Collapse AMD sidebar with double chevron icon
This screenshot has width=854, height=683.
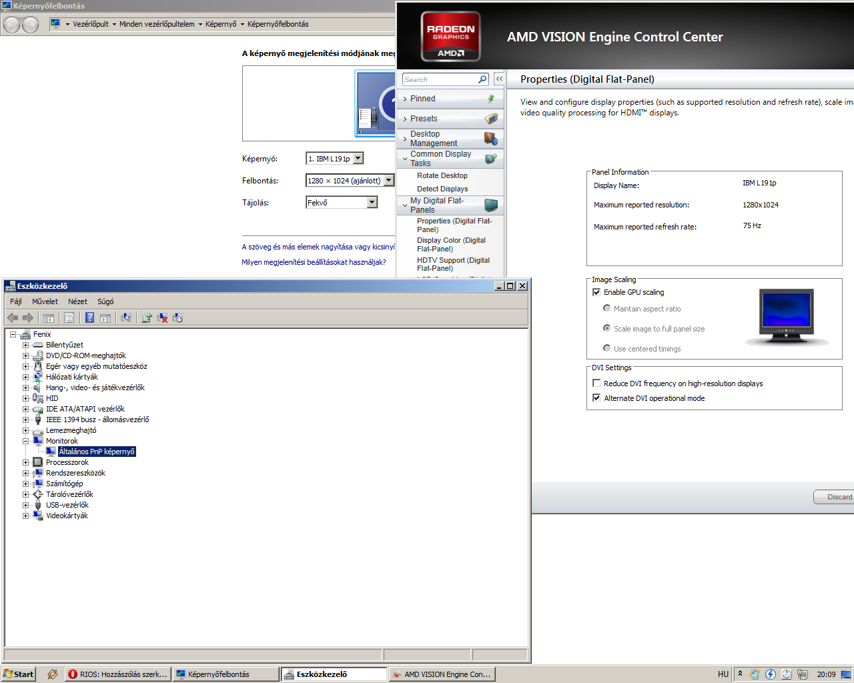pos(499,79)
